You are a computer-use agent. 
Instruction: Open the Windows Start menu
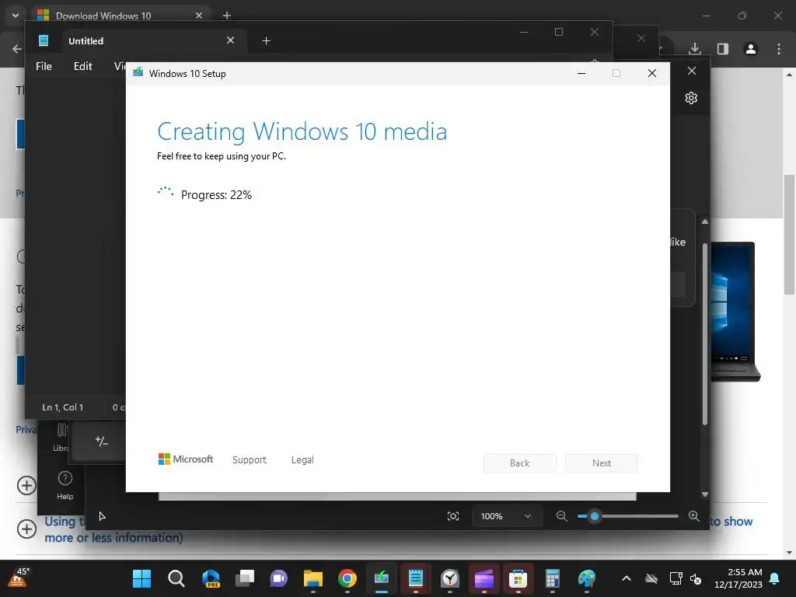(x=141, y=578)
